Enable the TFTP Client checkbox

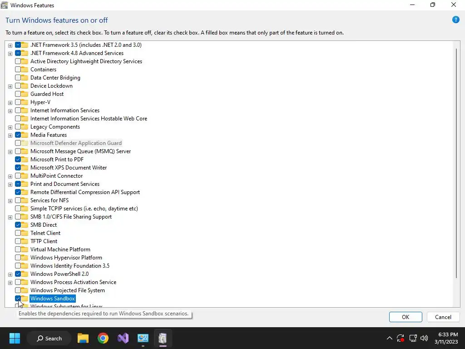[x=18, y=241]
